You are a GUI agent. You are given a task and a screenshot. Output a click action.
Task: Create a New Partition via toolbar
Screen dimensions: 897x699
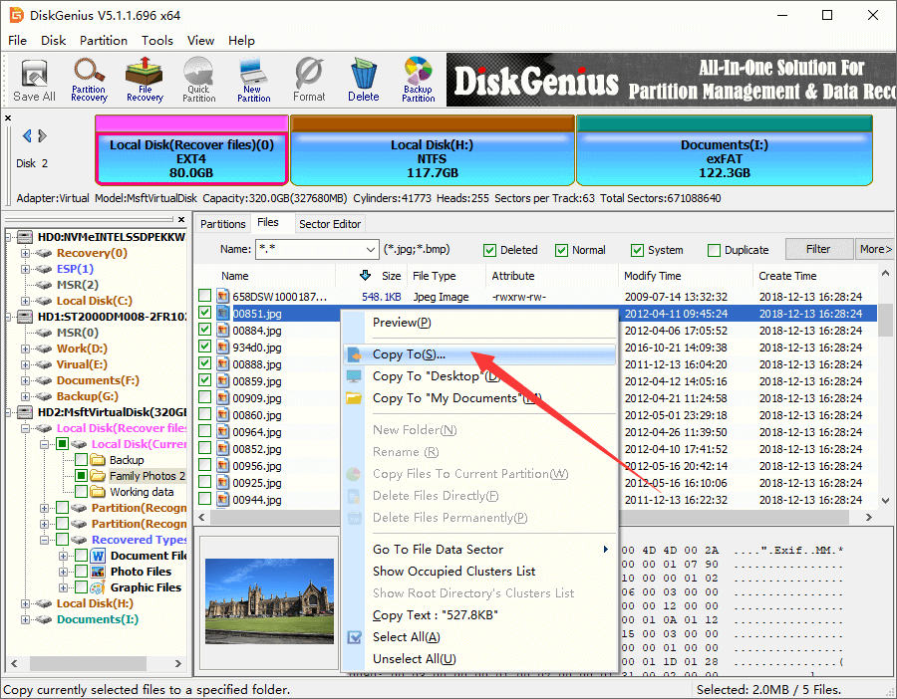(x=253, y=80)
